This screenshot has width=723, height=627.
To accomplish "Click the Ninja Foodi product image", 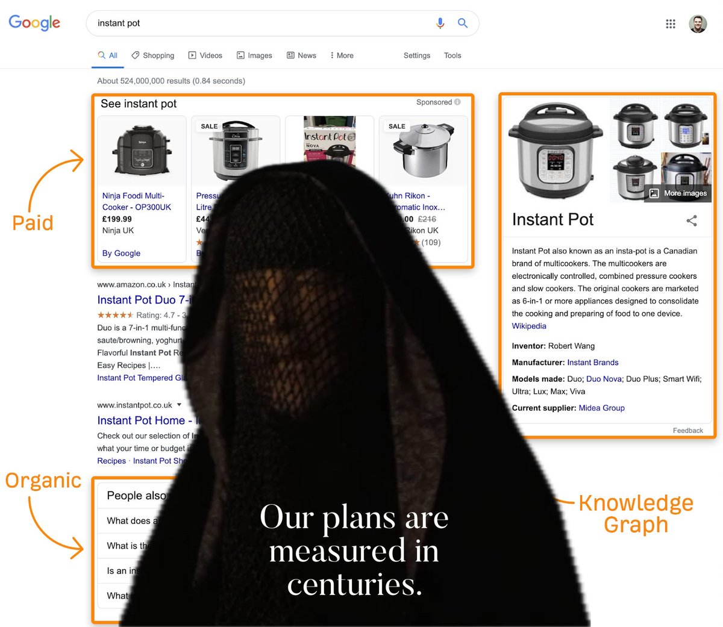I will coord(142,151).
